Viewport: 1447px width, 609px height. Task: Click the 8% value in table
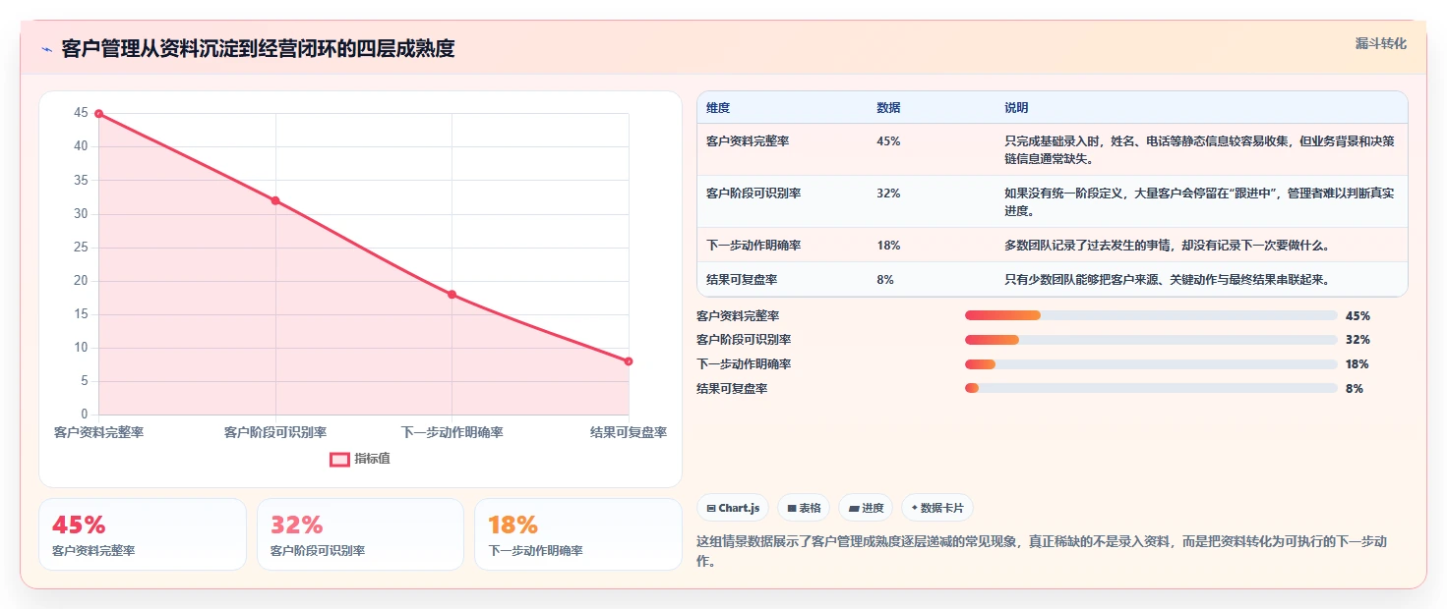(885, 279)
